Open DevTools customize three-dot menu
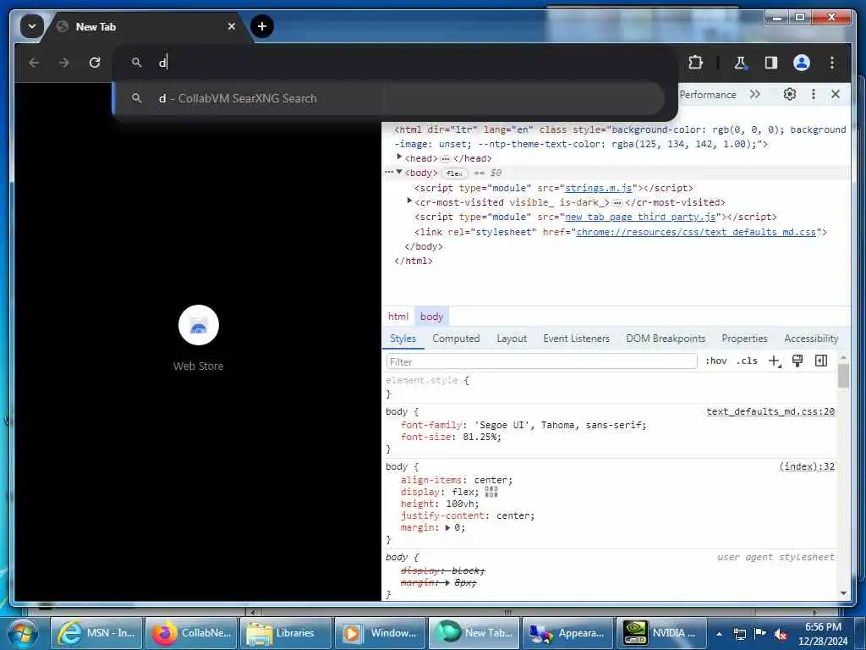866x650 pixels. pos(813,95)
